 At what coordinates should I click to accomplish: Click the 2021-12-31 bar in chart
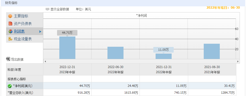pyautogui.click(x=164, y=56)
